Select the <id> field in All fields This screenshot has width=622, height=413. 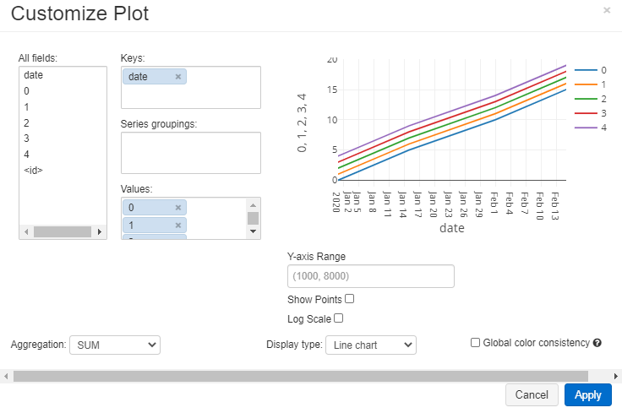coord(33,171)
